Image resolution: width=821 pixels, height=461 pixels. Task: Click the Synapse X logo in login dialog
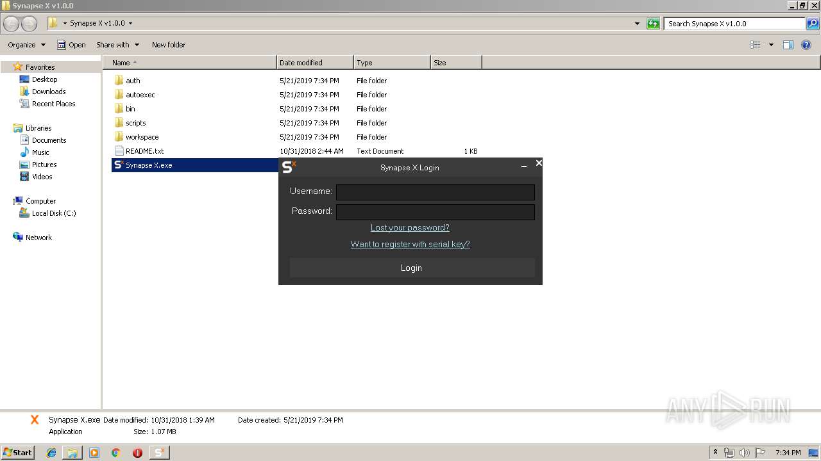[289, 167]
